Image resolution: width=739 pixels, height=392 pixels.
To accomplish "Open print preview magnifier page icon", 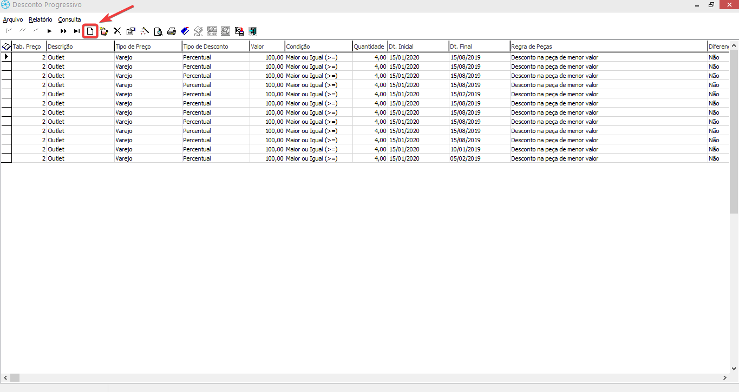I will point(158,31).
